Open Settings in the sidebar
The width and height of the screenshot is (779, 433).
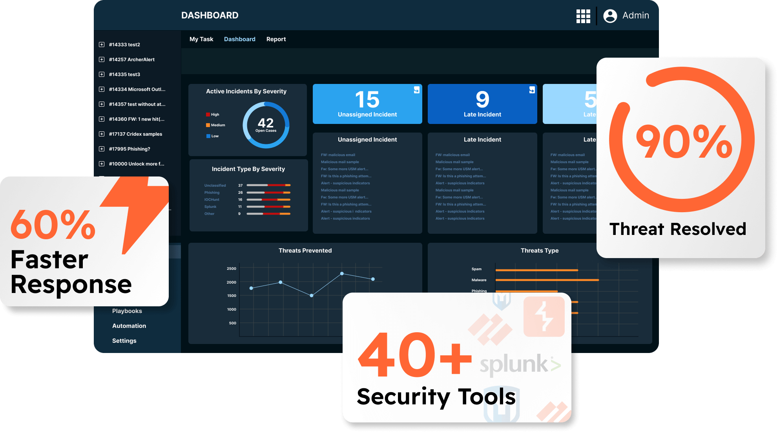click(124, 340)
